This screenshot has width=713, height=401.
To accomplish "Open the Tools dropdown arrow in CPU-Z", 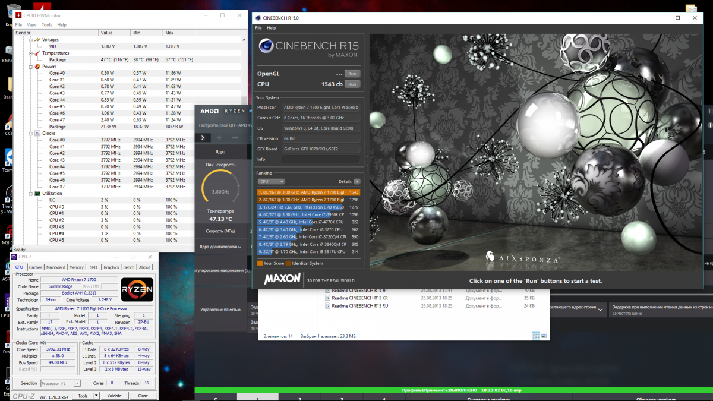I will 97,396.
